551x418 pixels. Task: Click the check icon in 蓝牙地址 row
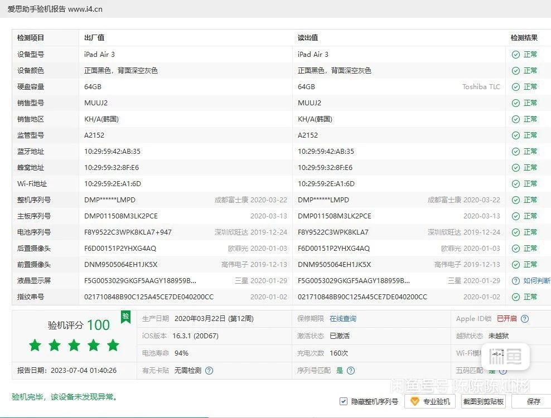tap(515, 152)
